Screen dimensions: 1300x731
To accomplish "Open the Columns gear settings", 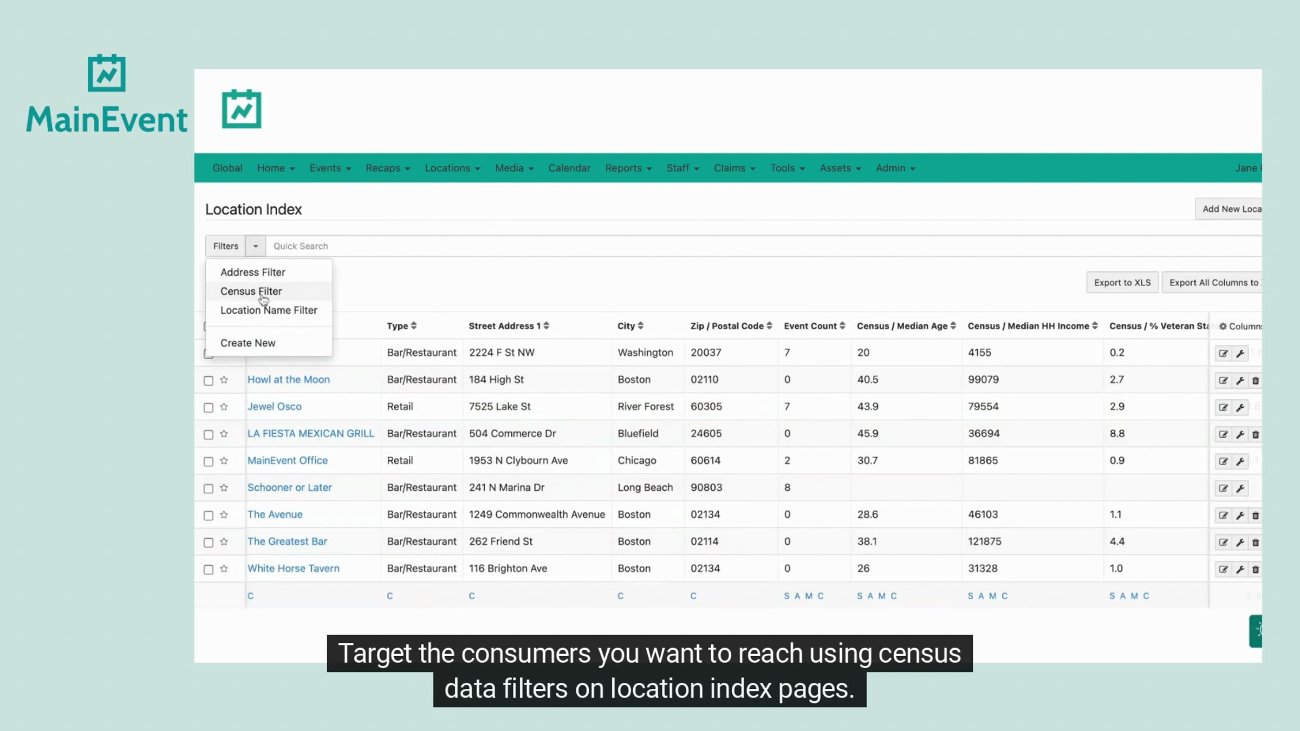I will point(1240,326).
